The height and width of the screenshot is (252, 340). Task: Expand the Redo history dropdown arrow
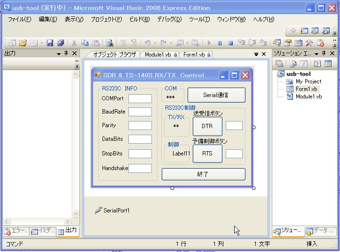coord(171,43)
